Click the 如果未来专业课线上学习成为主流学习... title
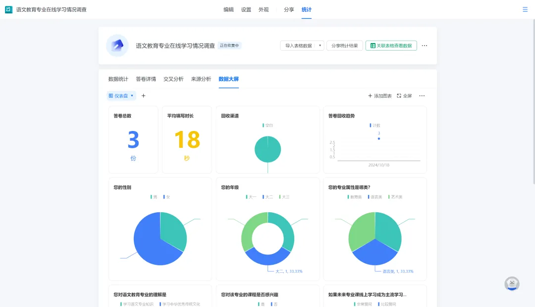535x307 pixels. [x=367, y=295]
